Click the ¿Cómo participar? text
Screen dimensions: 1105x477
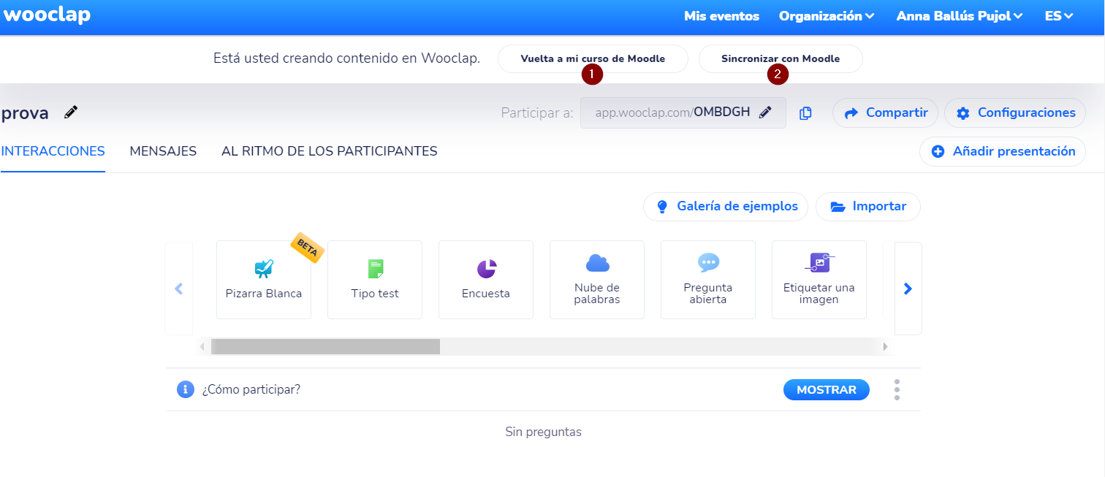pos(251,389)
